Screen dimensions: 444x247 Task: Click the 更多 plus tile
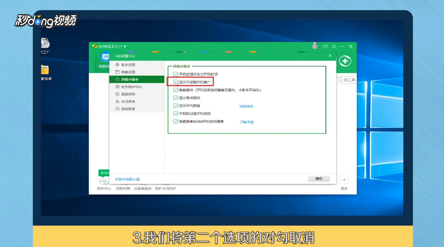344,180
